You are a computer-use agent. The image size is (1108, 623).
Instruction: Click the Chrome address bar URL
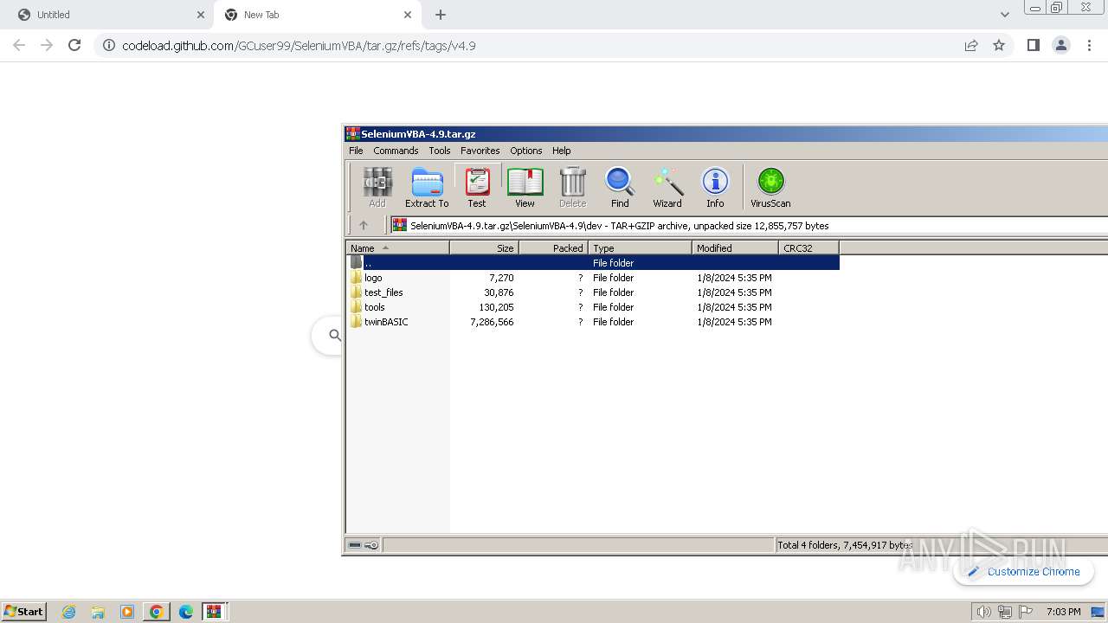click(299, 46)
